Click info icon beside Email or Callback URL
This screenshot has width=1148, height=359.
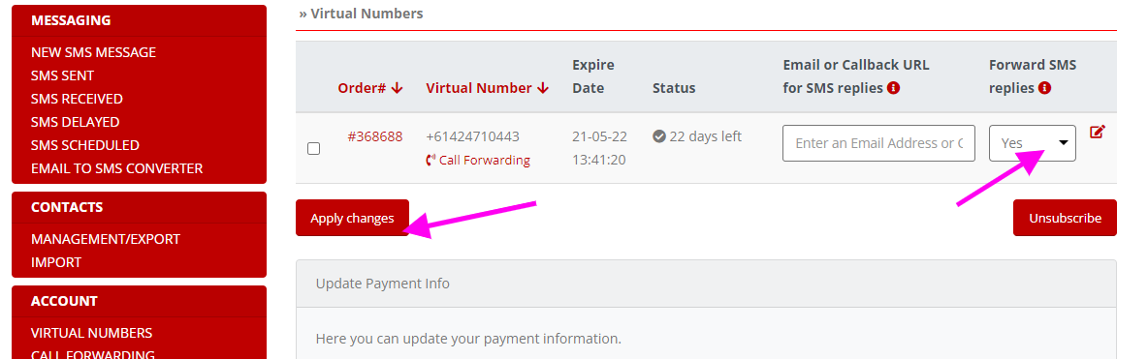coord(893,88)
